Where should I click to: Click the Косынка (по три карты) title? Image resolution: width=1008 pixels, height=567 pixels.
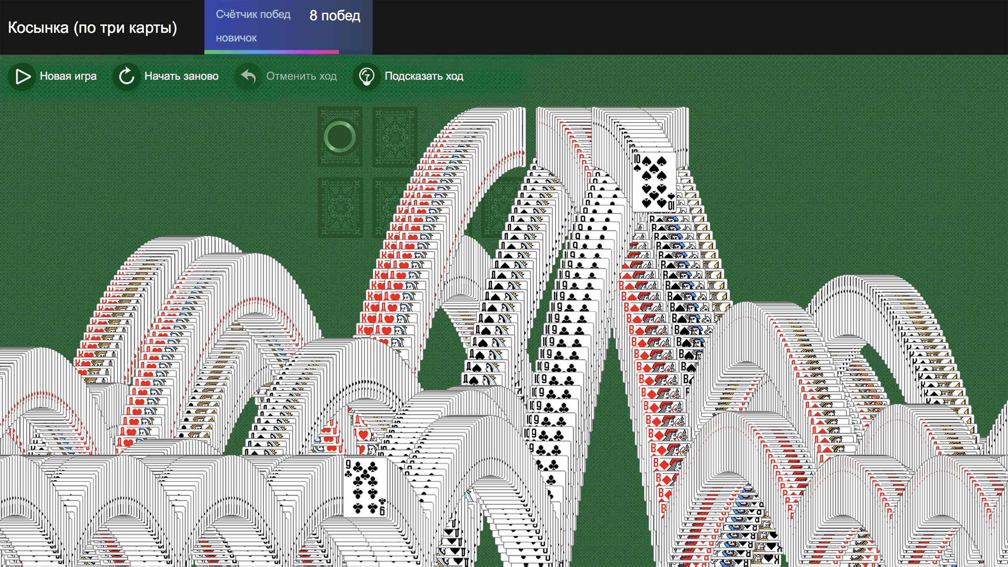93,28
